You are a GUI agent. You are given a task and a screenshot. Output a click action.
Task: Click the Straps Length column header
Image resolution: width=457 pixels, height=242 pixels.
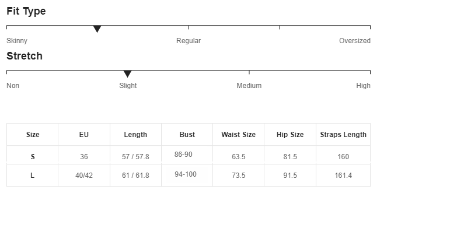click(343, 135)
